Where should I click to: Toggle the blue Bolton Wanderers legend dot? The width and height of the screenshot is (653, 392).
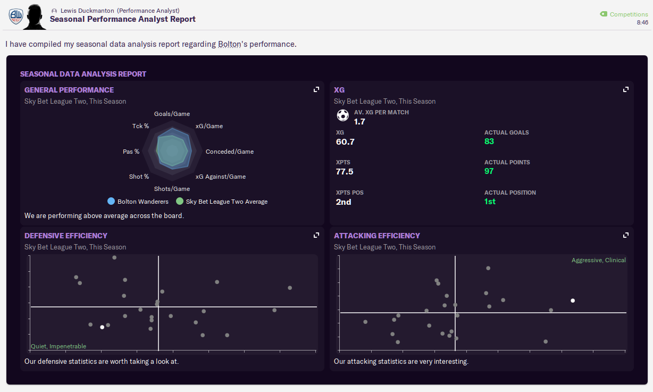[x=111, y=202]
